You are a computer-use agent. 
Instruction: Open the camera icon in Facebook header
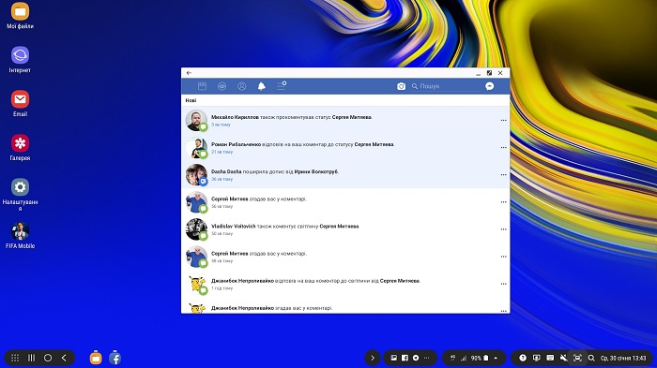401,86
